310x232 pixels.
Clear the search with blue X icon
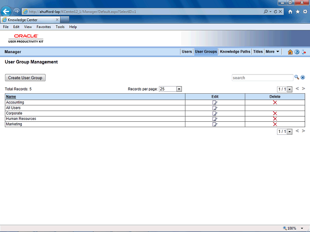coord(303,77)
